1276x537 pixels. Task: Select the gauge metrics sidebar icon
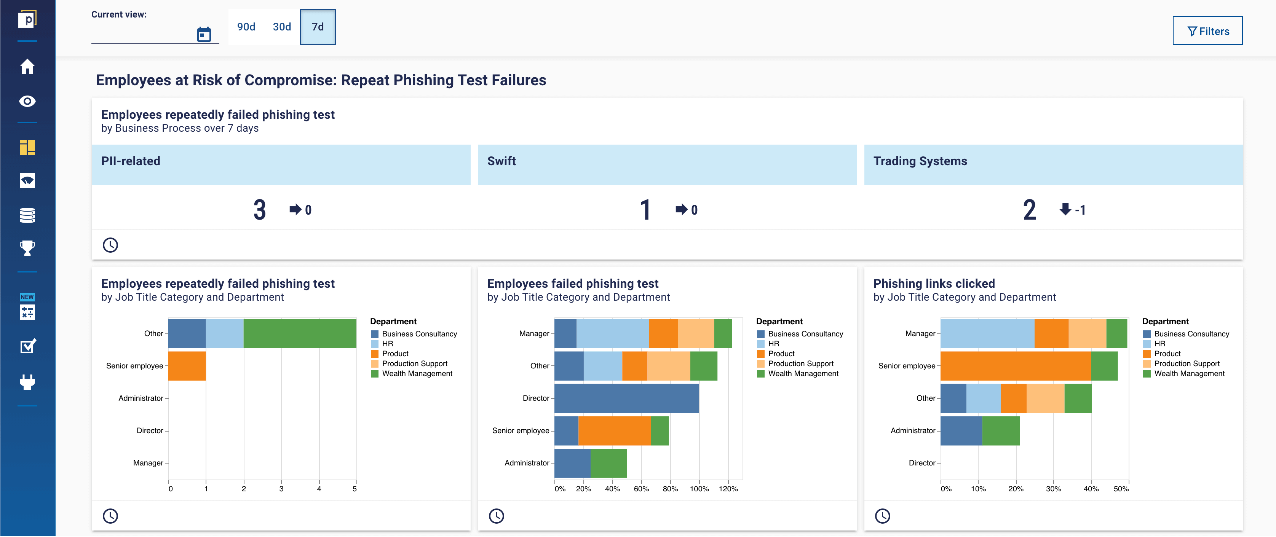click(27, 180)
